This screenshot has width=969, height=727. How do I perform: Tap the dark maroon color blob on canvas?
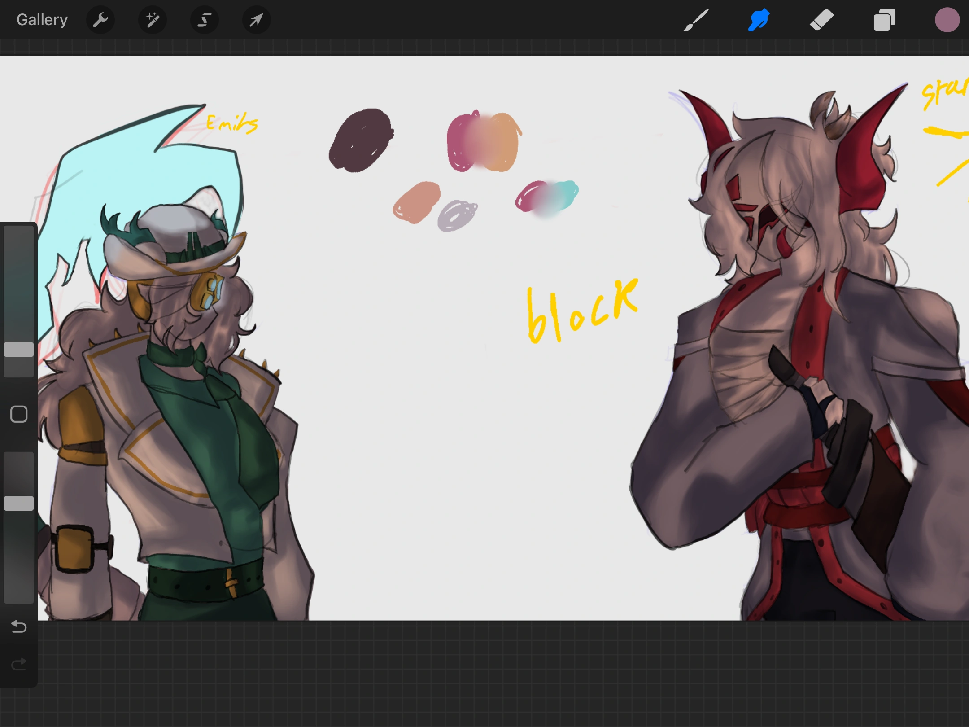[361, 140]
